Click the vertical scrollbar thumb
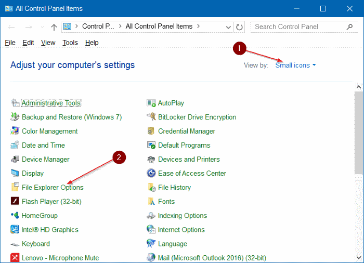The image size is (364, 263). (359, 133)
